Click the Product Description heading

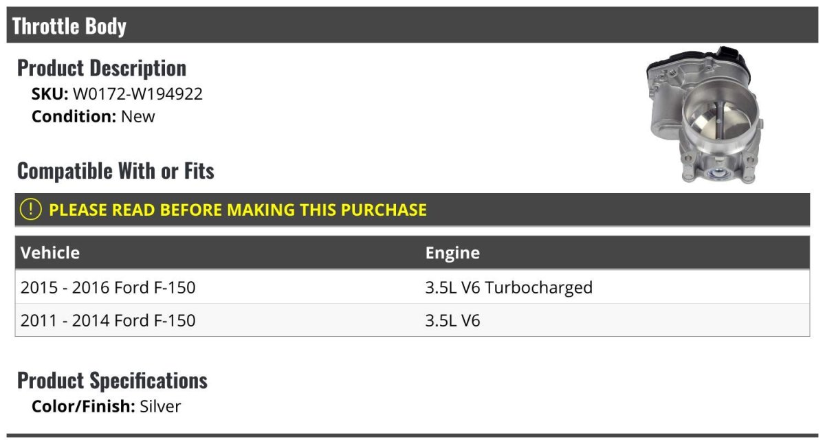click(x=102, y=68)
